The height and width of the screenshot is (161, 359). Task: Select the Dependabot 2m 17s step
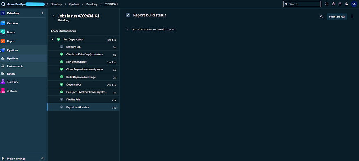[83, 85]
